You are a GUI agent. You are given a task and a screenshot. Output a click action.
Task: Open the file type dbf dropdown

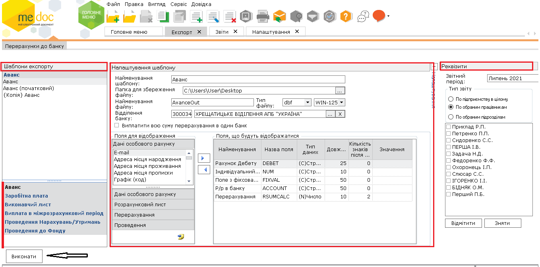(307, 102)
